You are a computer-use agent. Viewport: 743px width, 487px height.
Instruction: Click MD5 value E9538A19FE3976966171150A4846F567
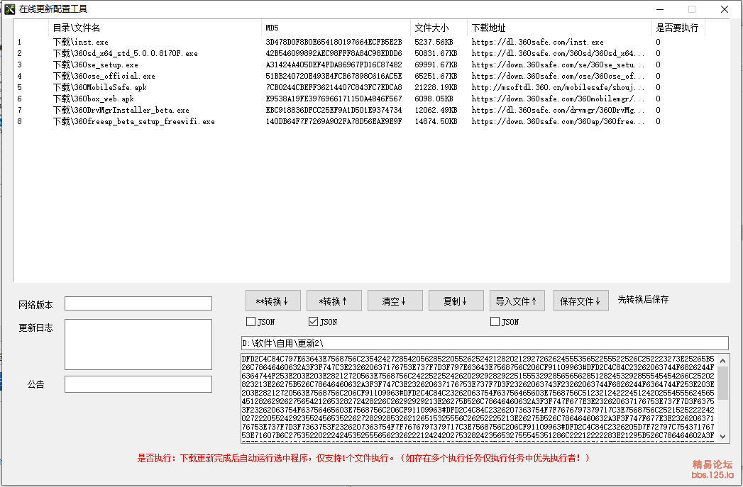(x=334, y=99)
